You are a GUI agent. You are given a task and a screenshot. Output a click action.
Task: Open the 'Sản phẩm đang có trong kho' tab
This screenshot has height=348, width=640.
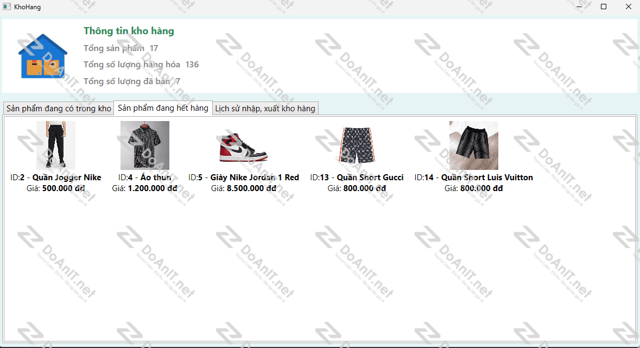tap(59, 108)
